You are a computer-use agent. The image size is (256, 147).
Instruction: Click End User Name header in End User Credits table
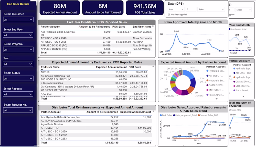pos(142,27)
